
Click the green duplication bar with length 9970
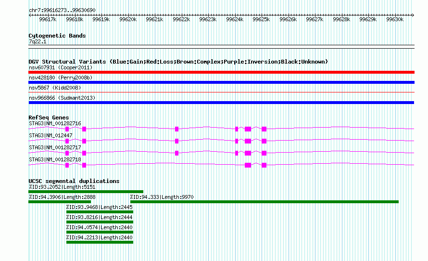click(x=264, y=202)
